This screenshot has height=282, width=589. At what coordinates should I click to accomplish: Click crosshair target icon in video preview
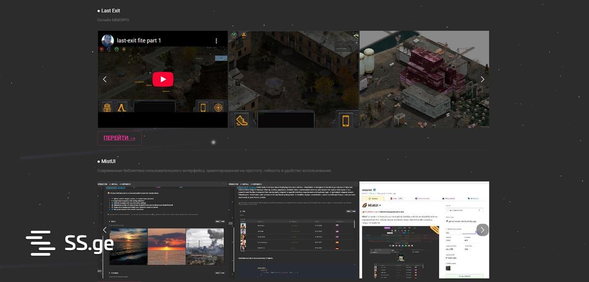(218, 107)
